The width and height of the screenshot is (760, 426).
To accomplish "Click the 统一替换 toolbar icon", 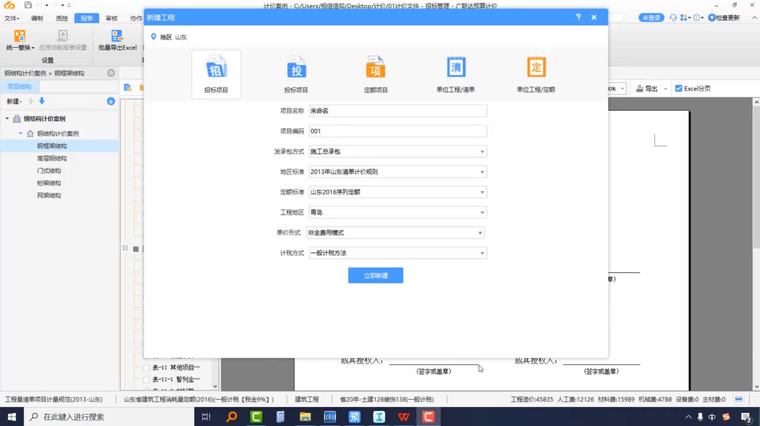I will click(x=20, y=36).
